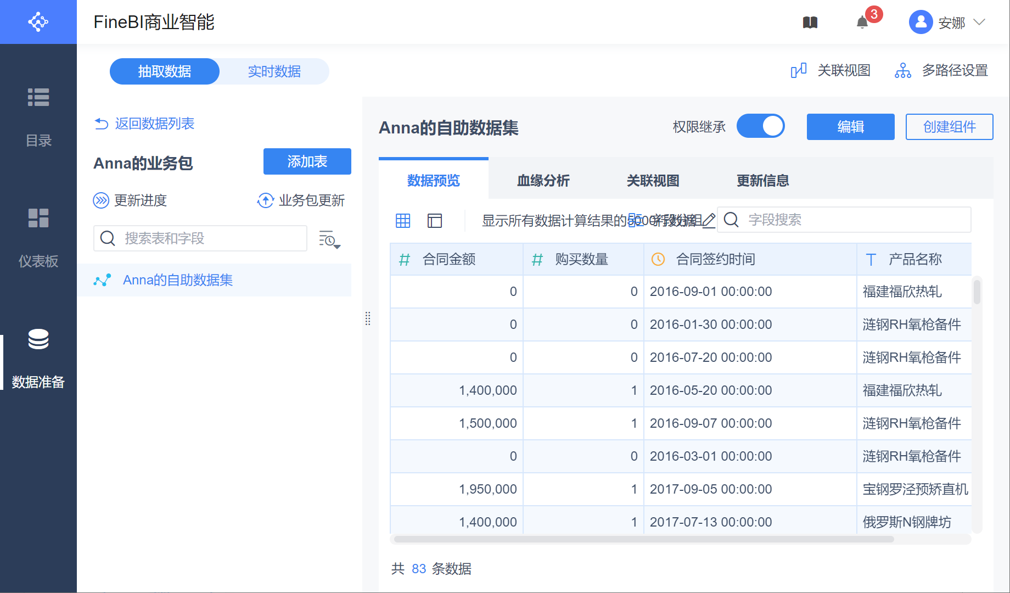Click text type icon of 产品名称
The image size is (1010, 593).
[871, 260]
